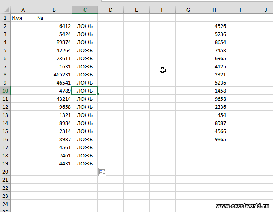The height and width of the screenshot is (212, 273).
Task: Click the Select All corner triangle
Action: (x=6, y=10)
